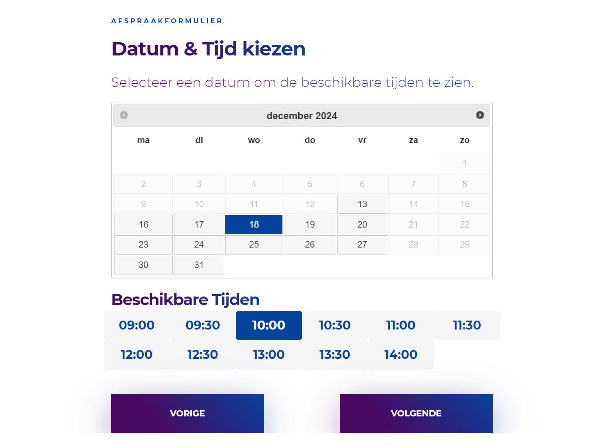This screenshot has width=606, height=447.
Task: Select the 14:00 time slot
Action: [x=401, y=355]
